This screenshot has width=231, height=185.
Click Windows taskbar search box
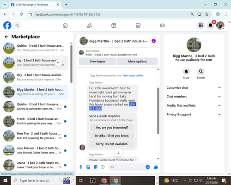coord(43,180)
